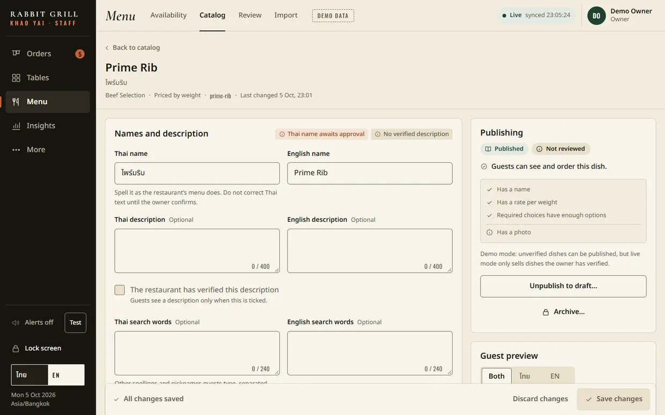The height and width of the screenshot is (415, 665).
Task: Select ไทย in Guest preview
Action: pos(525,376)
